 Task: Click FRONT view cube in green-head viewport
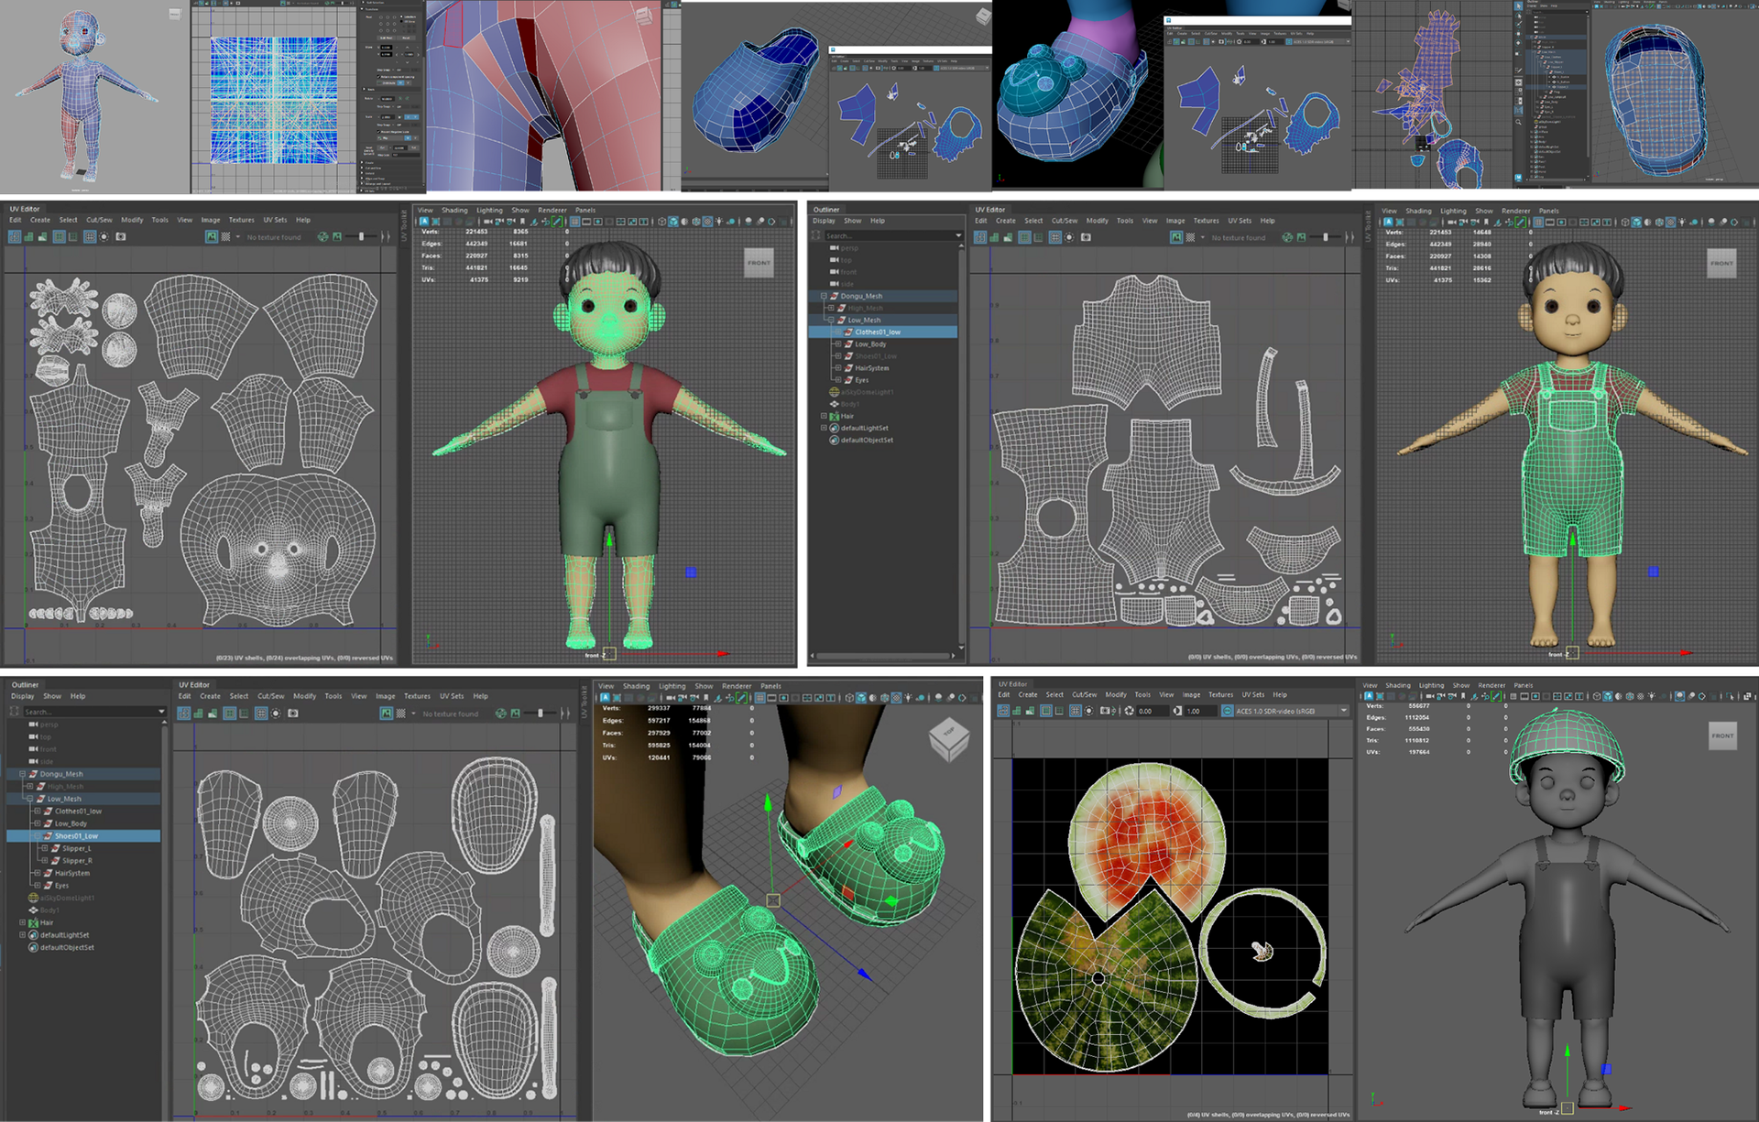coord(759,263)
